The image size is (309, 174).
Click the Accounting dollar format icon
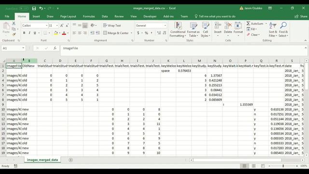[x=138, y=33]
